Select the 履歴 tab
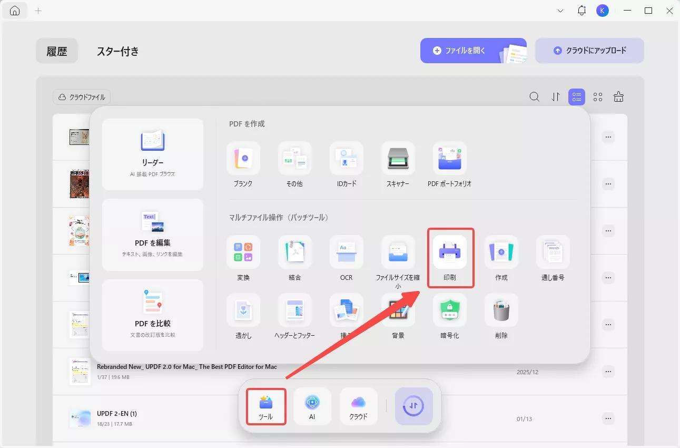The image size is (680, 448). click(56, 51)
